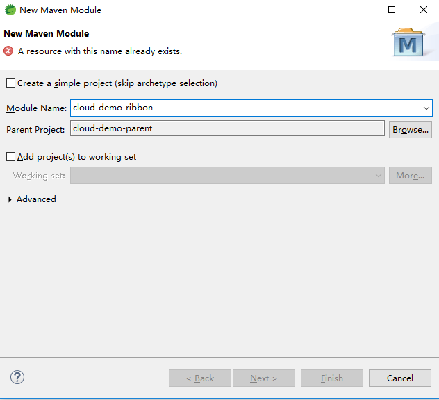The height and width of the screenshot is (400, 439).
Task: Open the Module Name dropdown arrow
Action: point(426,108)
